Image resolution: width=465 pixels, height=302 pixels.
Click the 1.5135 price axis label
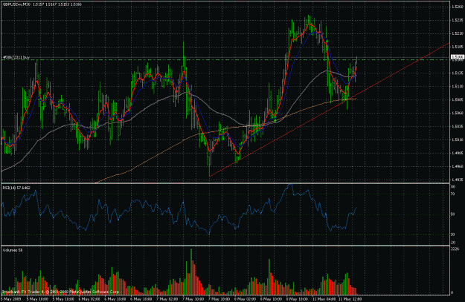coord(458,73)
